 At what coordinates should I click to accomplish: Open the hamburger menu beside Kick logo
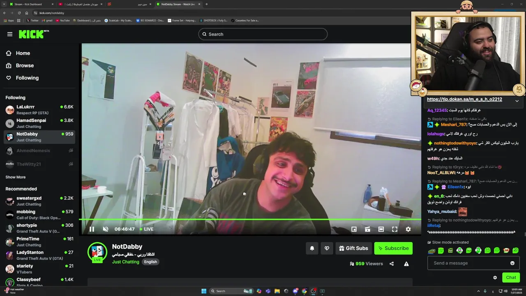click(x=10, y=34)
